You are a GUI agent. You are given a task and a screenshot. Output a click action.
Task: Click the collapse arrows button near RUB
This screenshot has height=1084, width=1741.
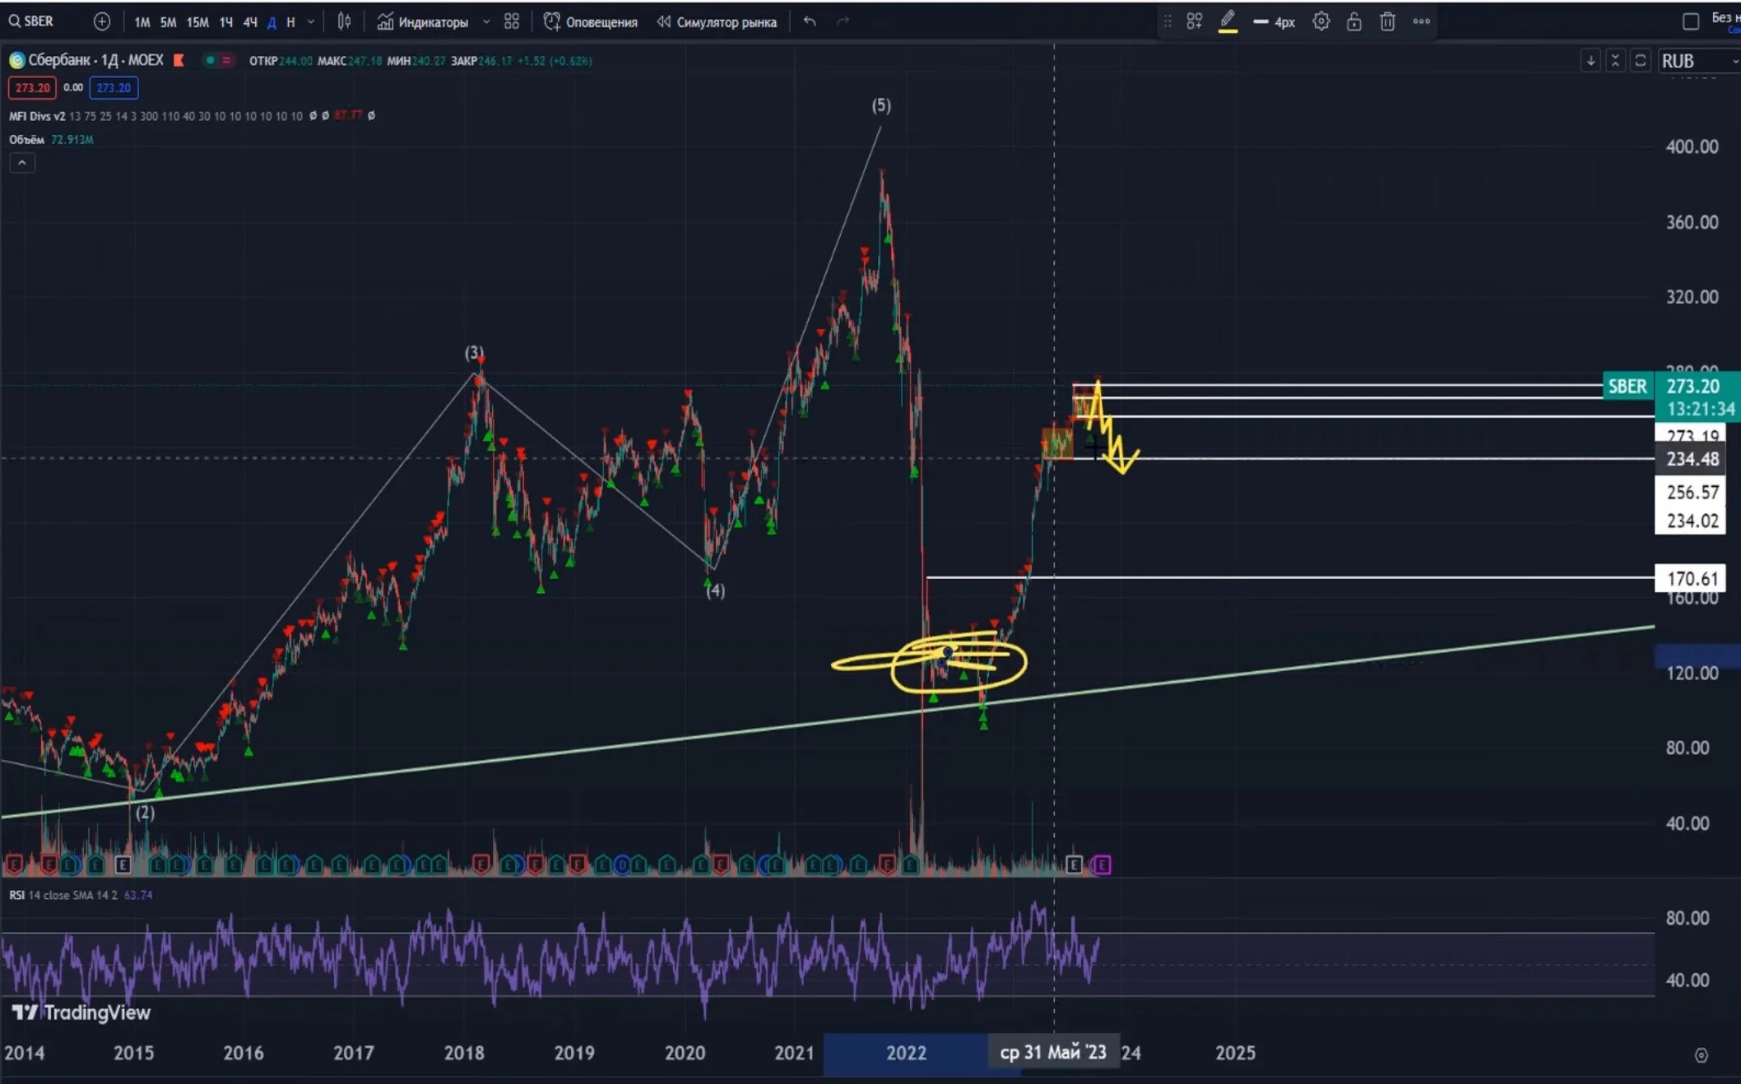tap(1615, 61)
